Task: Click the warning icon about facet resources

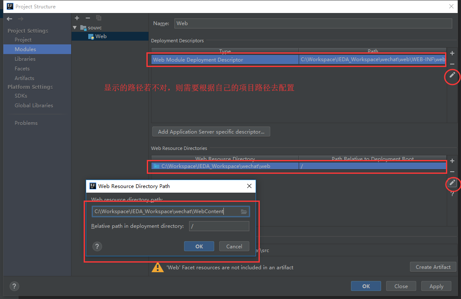Action: coord(158,267)
